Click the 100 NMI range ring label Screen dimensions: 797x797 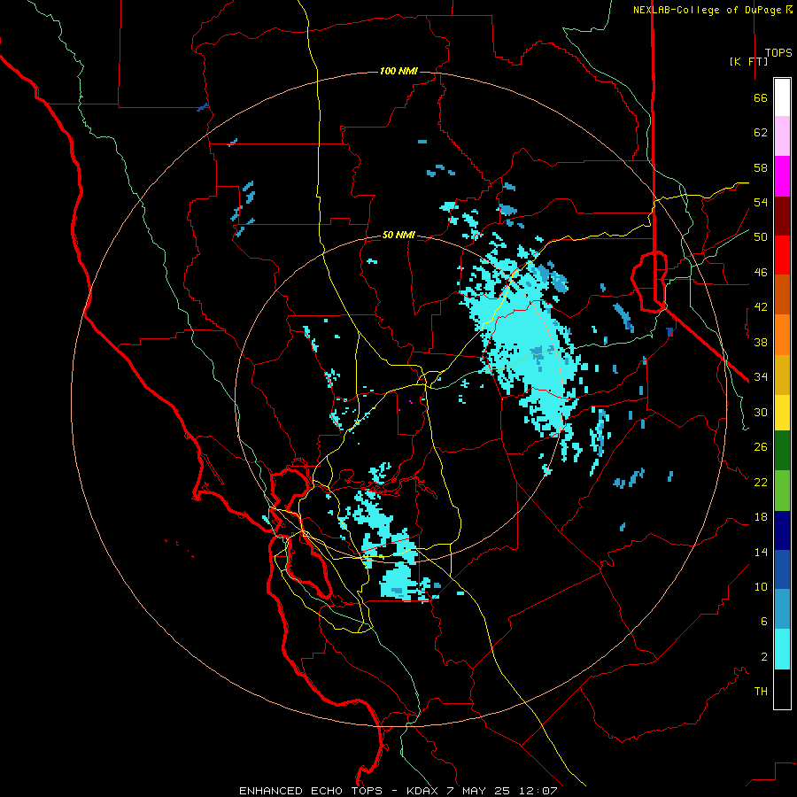click(399, 71)
